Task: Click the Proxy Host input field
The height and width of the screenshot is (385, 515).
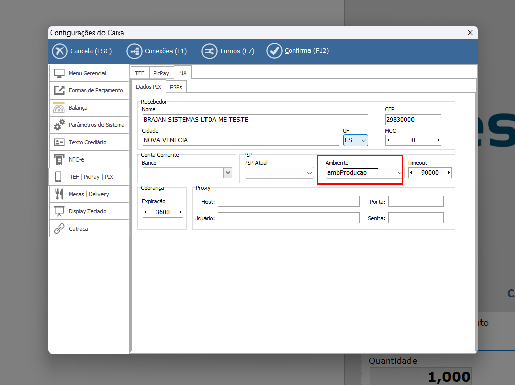Action: tap(288, 202)
